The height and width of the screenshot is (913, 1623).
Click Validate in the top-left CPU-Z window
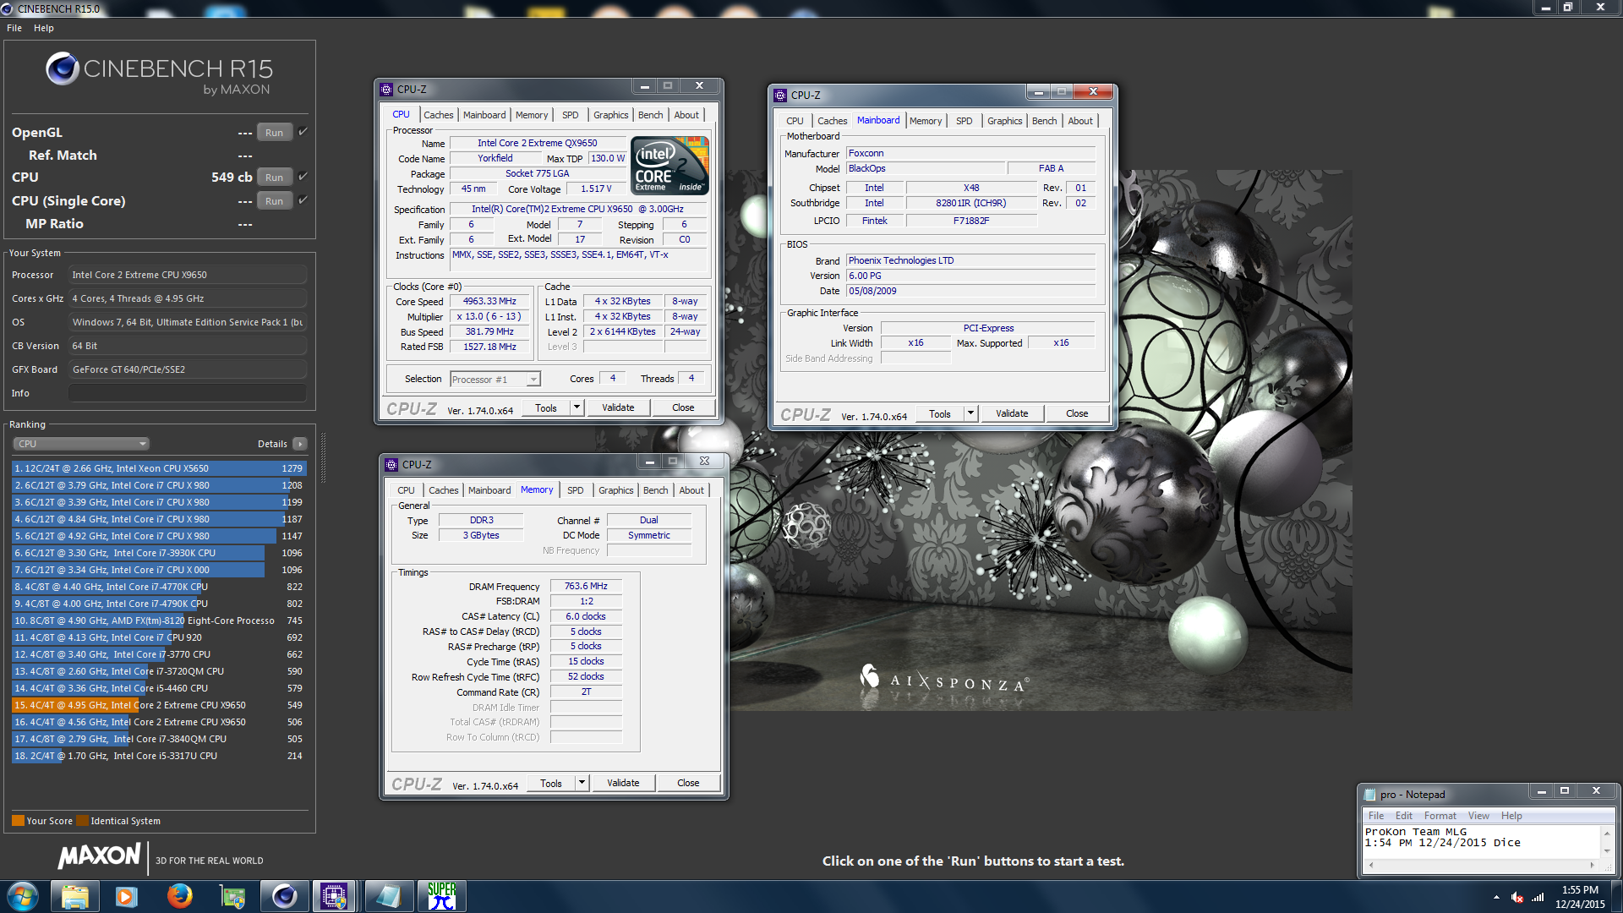pyautogui.click(x=618, y=407)
